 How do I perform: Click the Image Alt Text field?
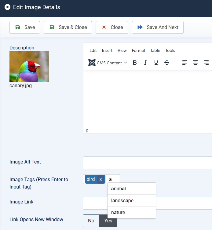click(147, 163)
